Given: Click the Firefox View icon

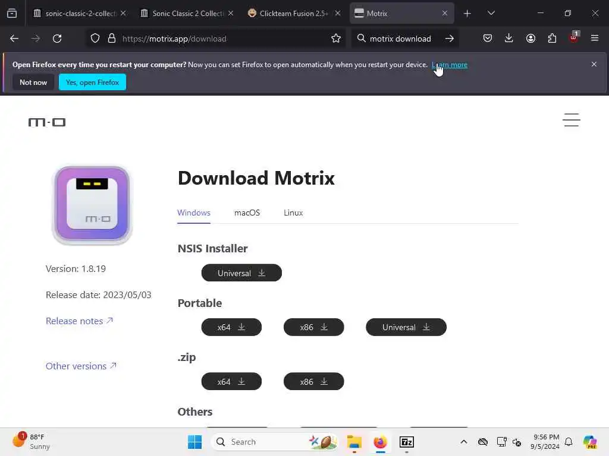Looking at the screenshot, I should click(12, 13).
